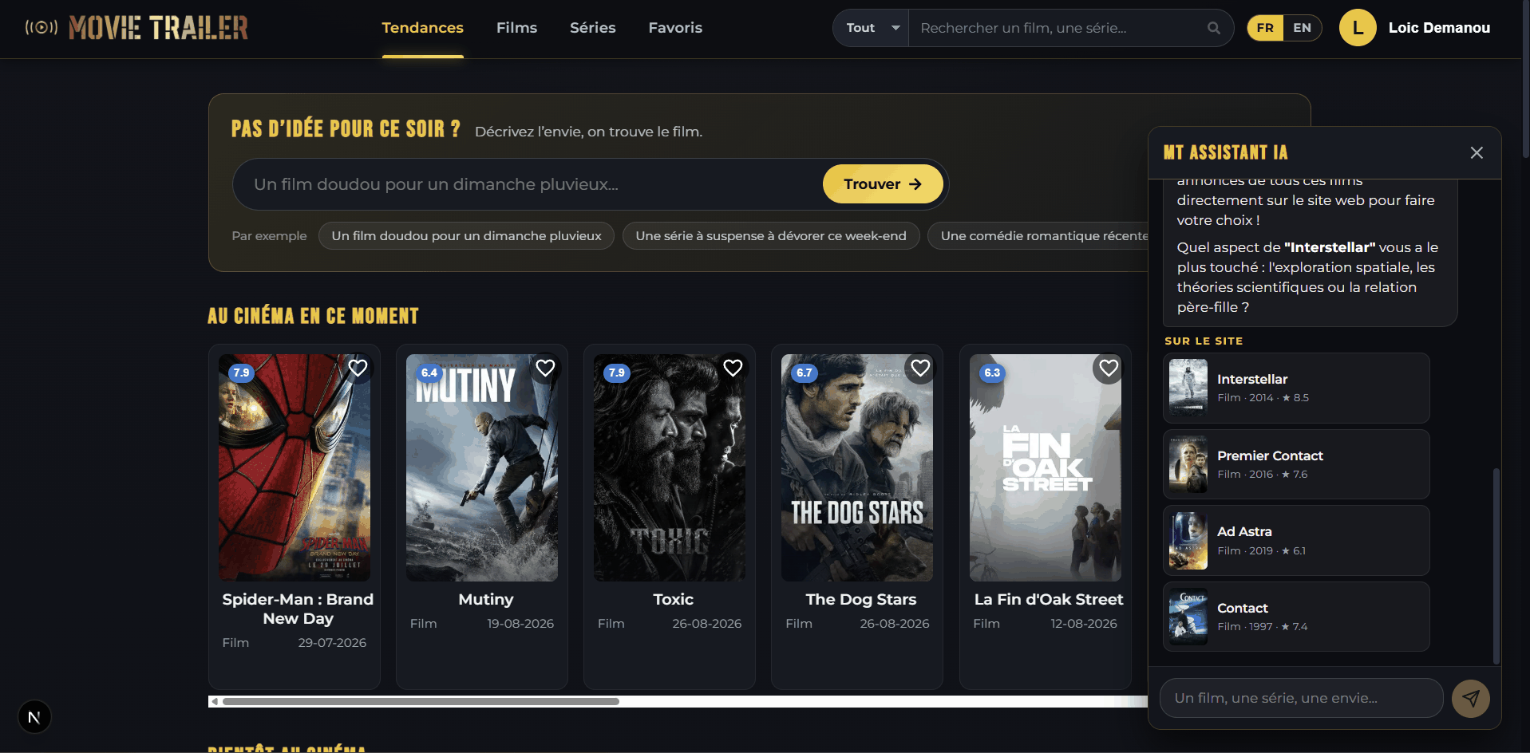This screenshot has width=1530, height=753.
Task: Open The Dog Stars poster
Action: pyautogui.click(x=857, y=467)
